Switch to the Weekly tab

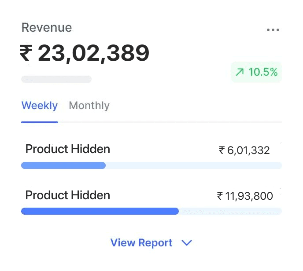click(39, 106)
